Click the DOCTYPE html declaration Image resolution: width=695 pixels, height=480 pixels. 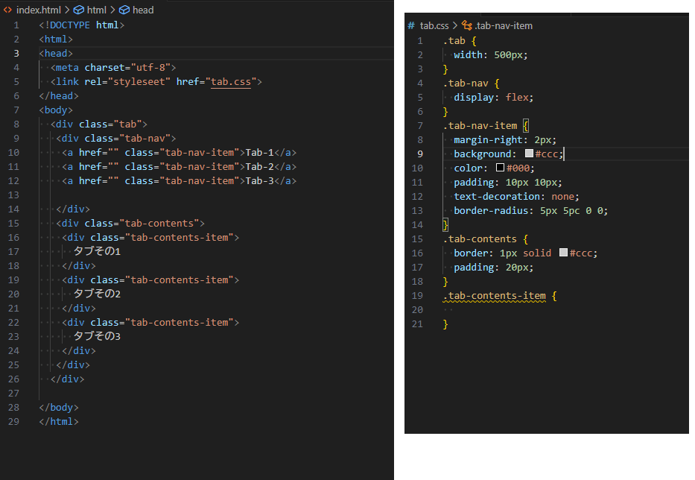[81, 25]
